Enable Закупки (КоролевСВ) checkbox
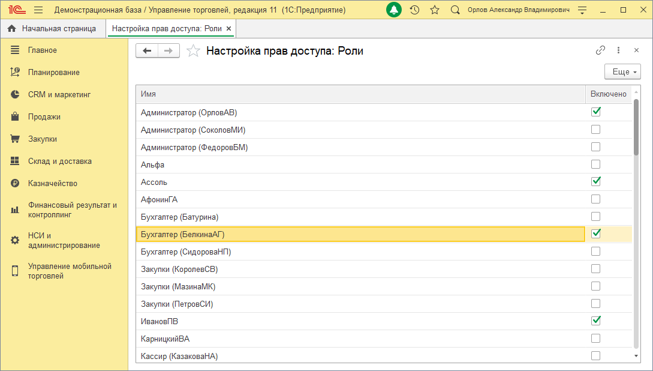This screenshot has width=653, height=371. click(596, 269)
